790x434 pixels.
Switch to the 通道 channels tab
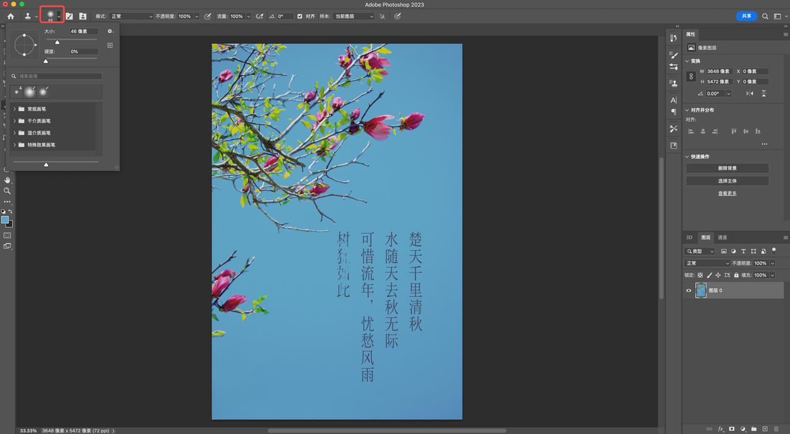(721, 237)
